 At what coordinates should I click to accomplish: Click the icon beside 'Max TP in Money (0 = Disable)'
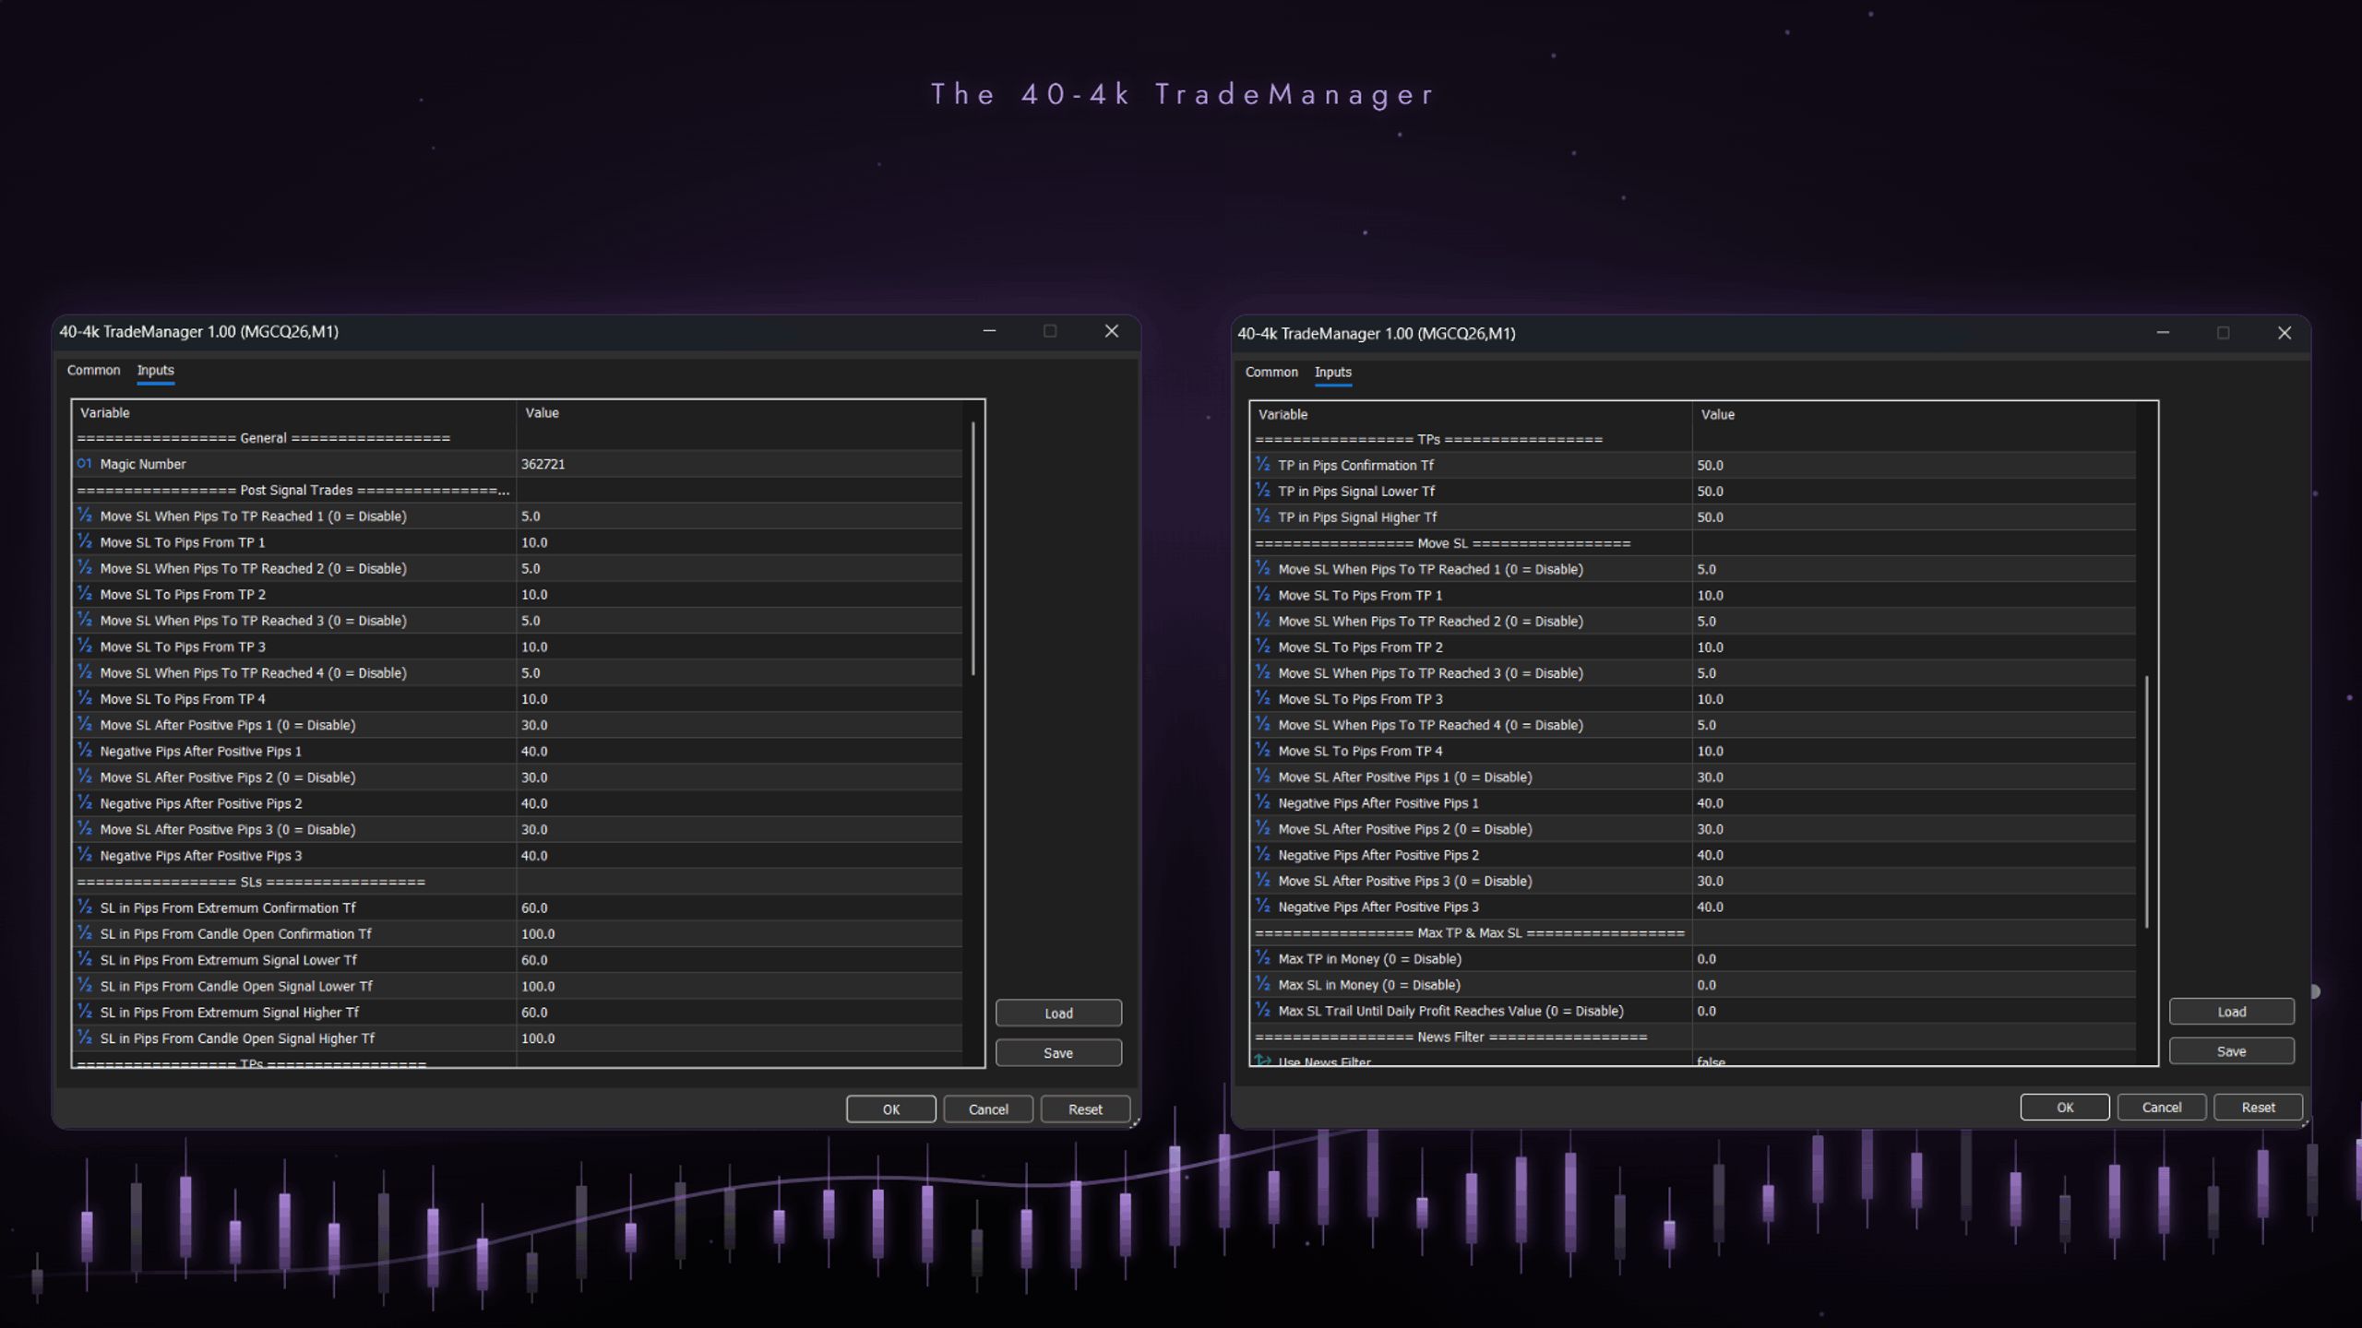(1263, 959)
